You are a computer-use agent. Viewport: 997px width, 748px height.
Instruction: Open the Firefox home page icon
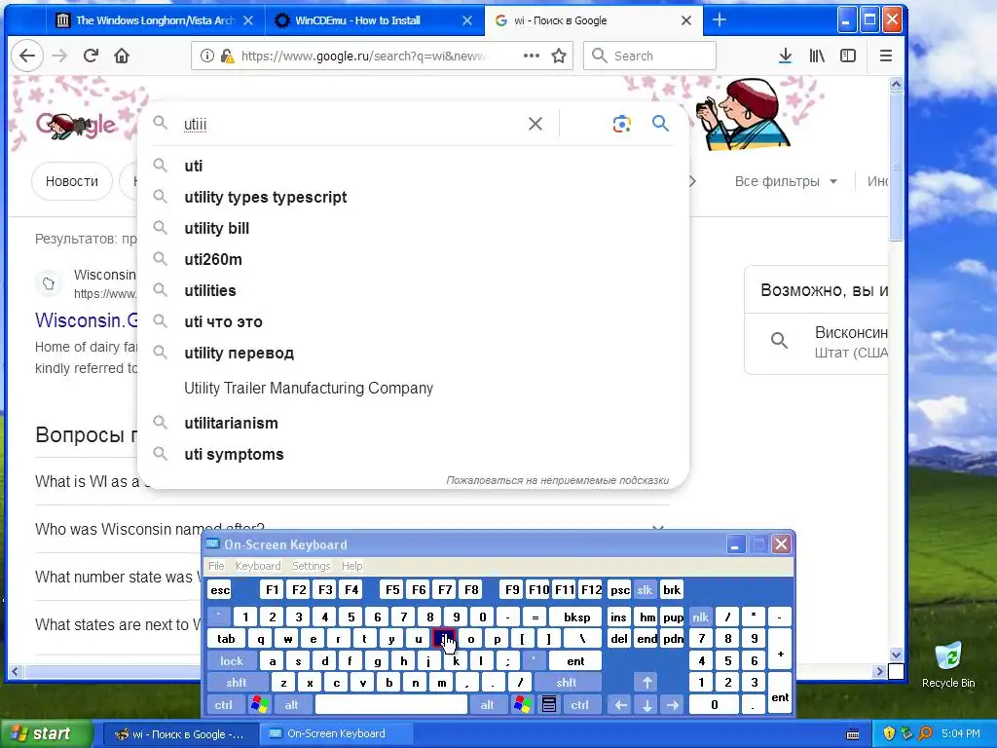[x=122, y=56]
